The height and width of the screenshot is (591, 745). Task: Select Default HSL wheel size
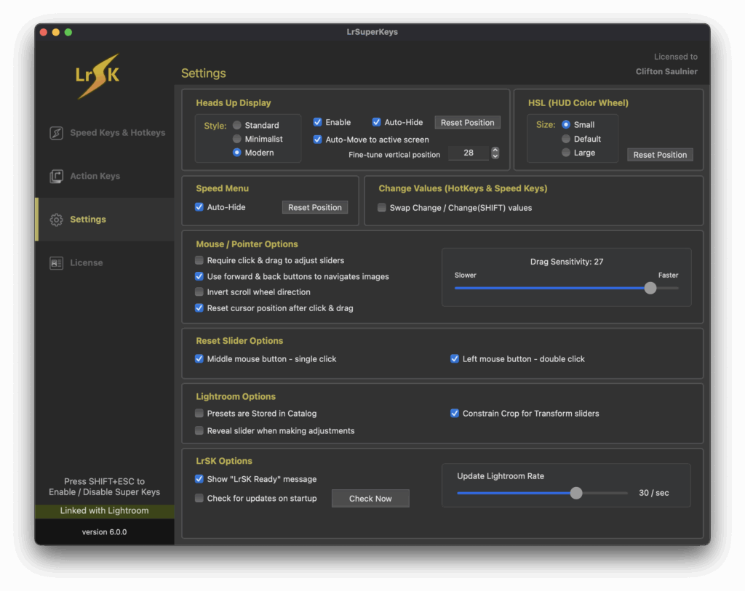(566, 139)
